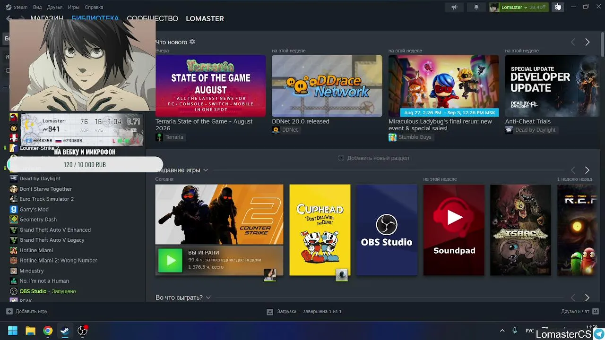Click the Geometry Dash sidebar icon
Viewport: 605px width, 340px height.
coord(14,220)
